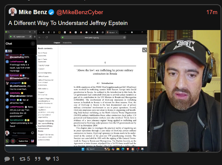The width and height of the screenshot is (222, 165).
Task: Open a new browser tab with plus
Action: click(x=126, y=32)
